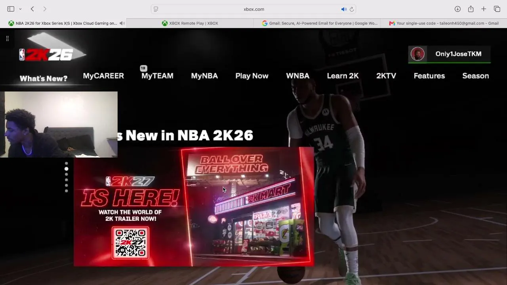507x285 pixels.
Task: Open a new tab with the plus icon
Action: tap(484, 9)
